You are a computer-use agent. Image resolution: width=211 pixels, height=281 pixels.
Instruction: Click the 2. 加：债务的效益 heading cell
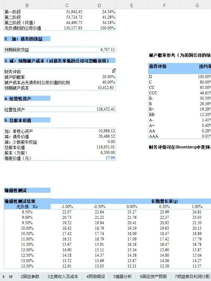[x=27, y=39]
